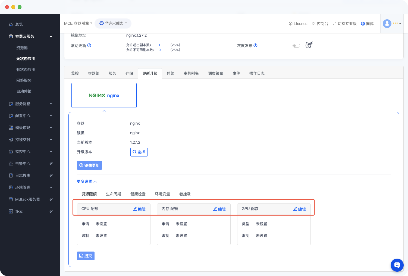Click the 提交 submit button

pos(86,256)
